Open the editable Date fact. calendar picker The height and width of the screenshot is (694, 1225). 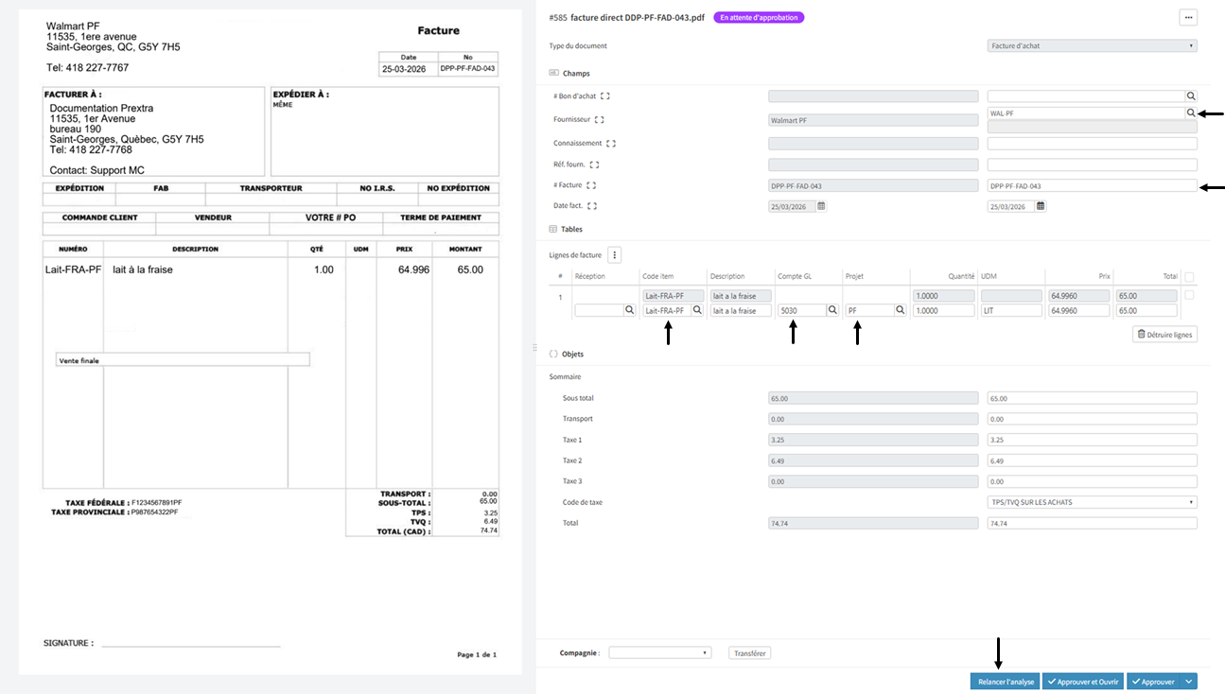[1041, 206]
